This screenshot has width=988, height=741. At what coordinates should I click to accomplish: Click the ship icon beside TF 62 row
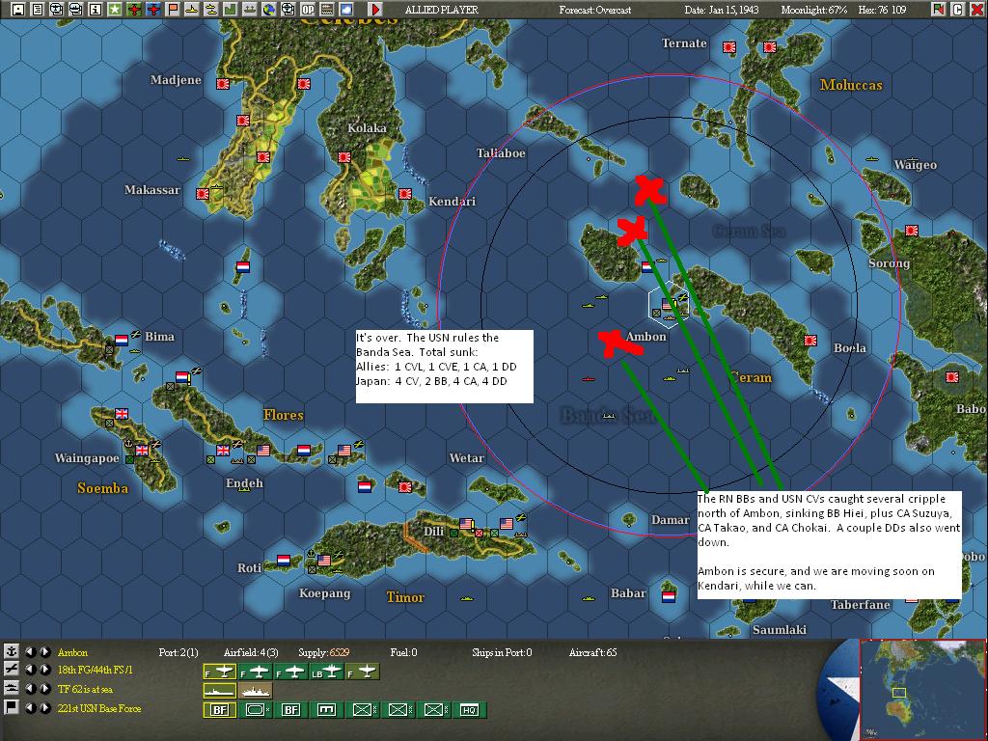coord(11,689)
